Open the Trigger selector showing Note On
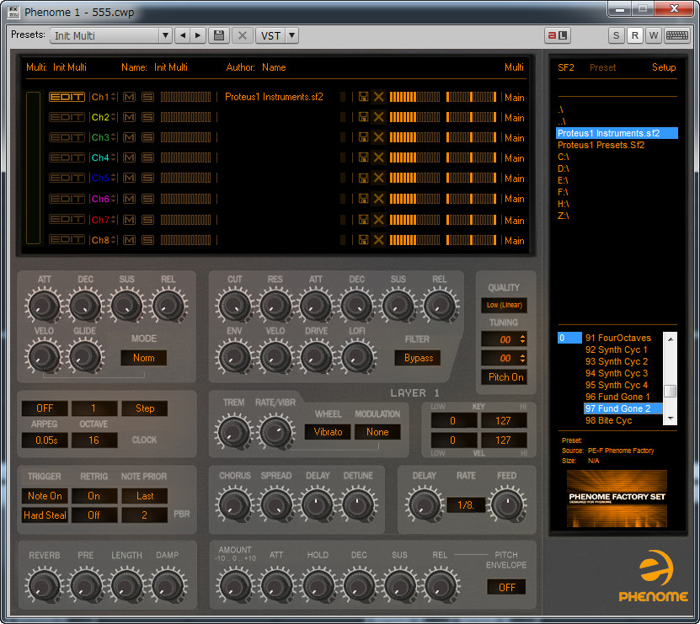 tap(45, 495)
